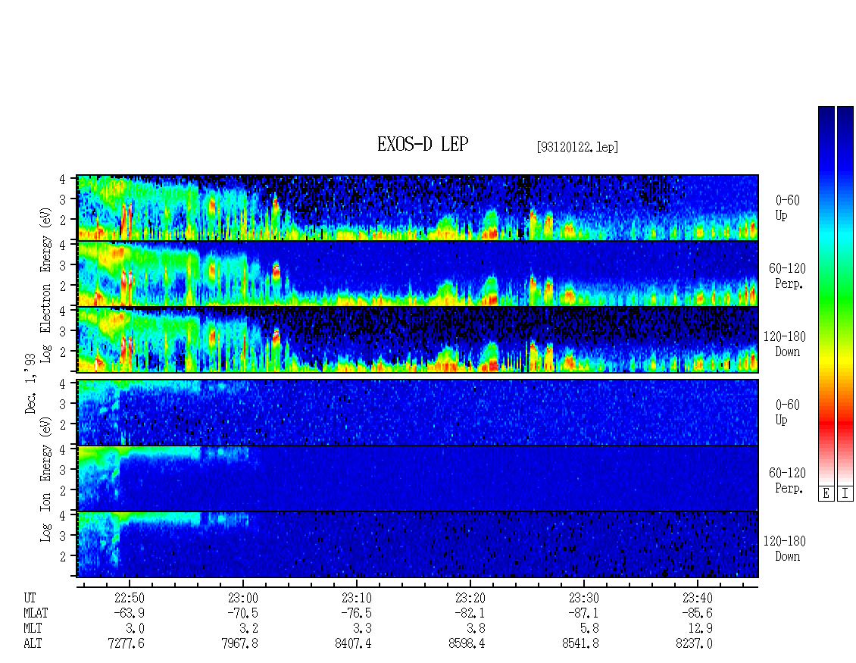The image size is (856, 663).
Task: Click the 22:50 time tick label
Action: click(x=130, y=598)
